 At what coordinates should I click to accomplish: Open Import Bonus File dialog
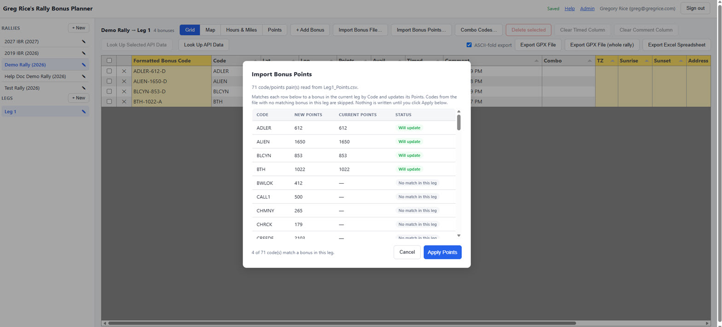tap(361, 30)
